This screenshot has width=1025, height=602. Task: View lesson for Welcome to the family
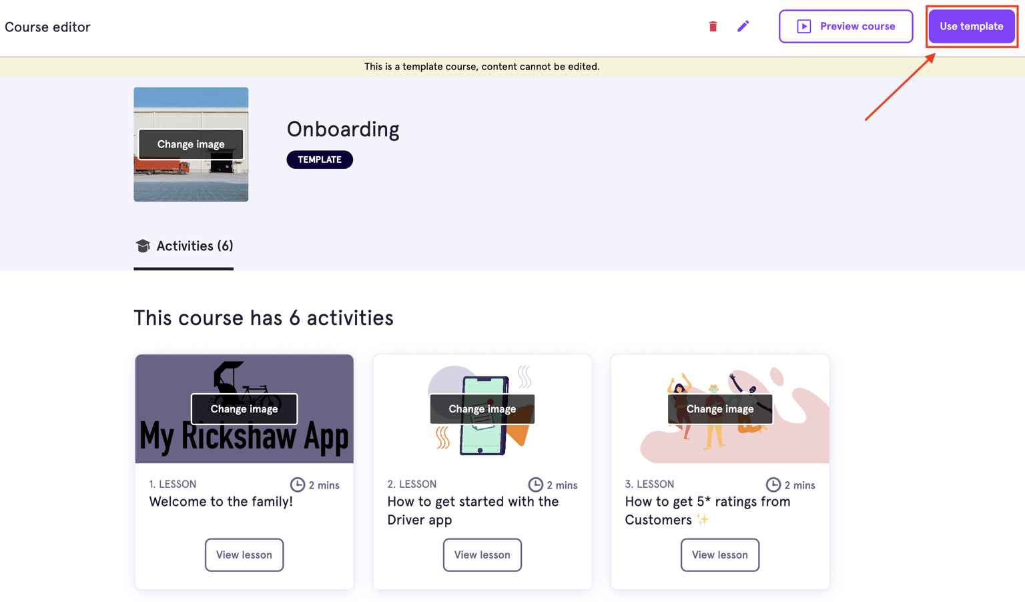244,555
